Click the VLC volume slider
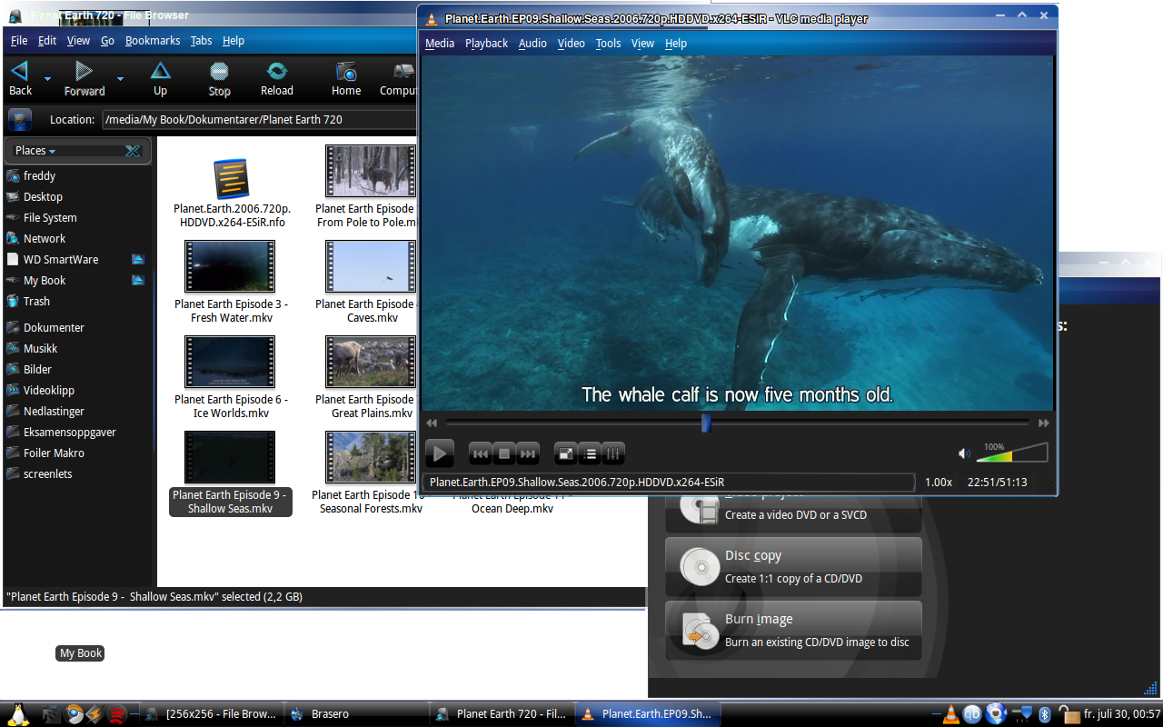Screen dimensions: 1163x727 [1012, 453]
